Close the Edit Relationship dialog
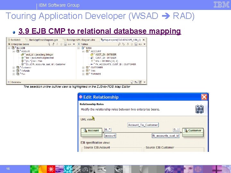Viewport: 231px width, 173px height. [x=204, y=97]
